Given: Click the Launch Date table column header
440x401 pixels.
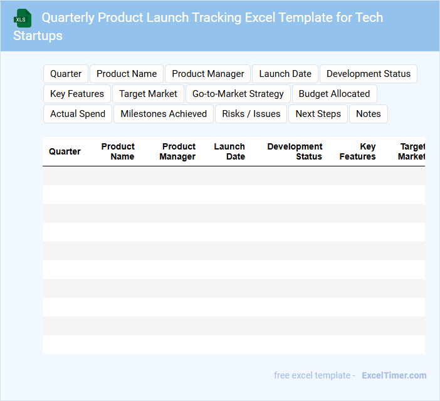Looking at the screenshot, I should point(229,151).
